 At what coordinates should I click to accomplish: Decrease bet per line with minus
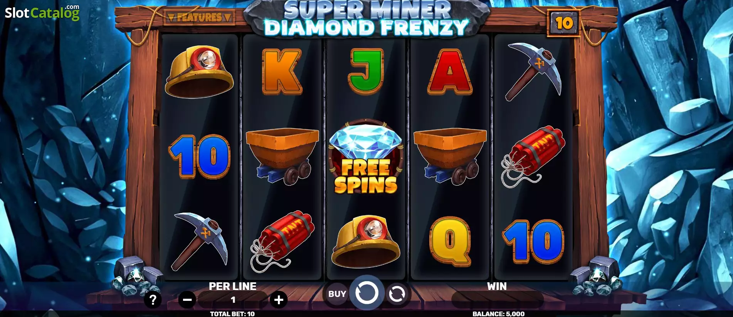pyautogui.click(x=187, y=300)
